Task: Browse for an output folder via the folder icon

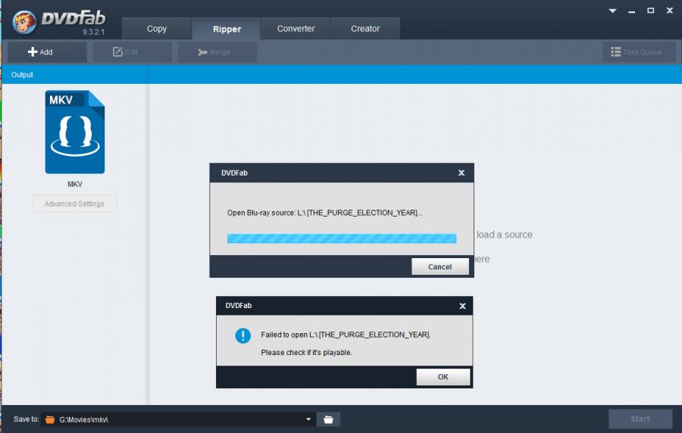Action: click(328, 419)
